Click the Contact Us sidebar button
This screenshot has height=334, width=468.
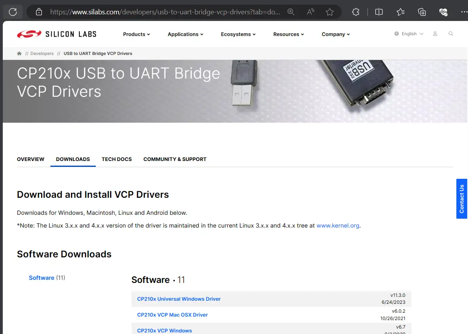(461, 199)
